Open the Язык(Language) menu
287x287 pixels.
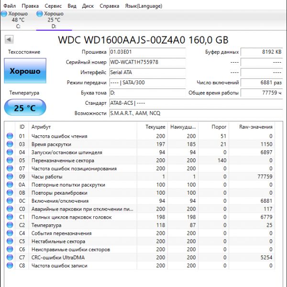tap(143, 6)
